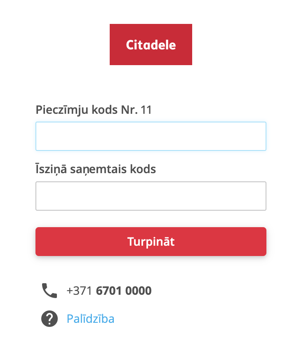Click the Citadele logo
306x343 pixels.
[x=151, y=45]
